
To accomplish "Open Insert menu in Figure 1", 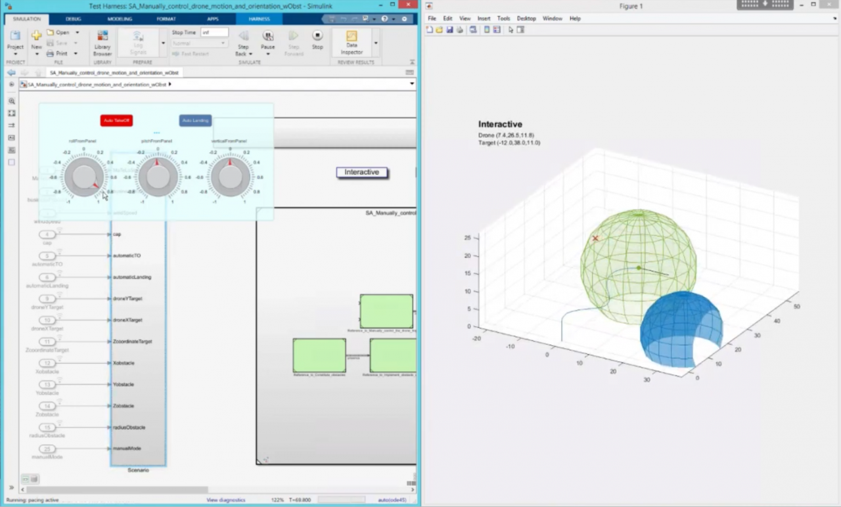I will click(484, 18).
